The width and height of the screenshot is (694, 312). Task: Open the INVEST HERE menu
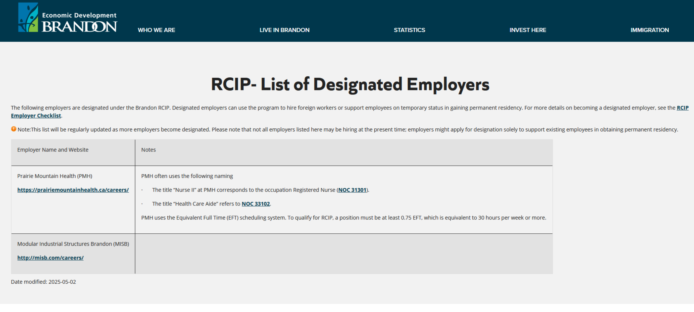527,30
